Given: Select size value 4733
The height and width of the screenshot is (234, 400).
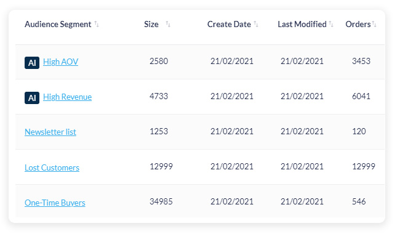Looking at the screenshot, I should [159, 97].
